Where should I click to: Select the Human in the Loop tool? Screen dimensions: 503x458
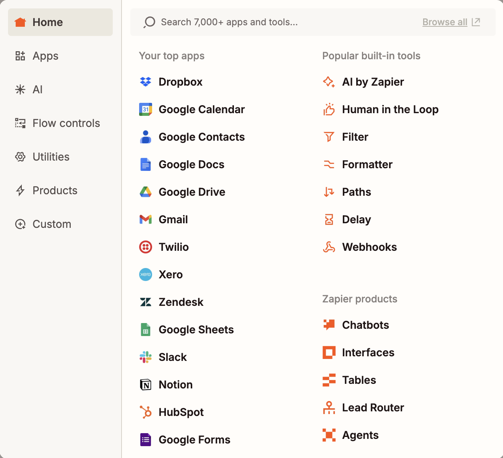coord(390,109)
